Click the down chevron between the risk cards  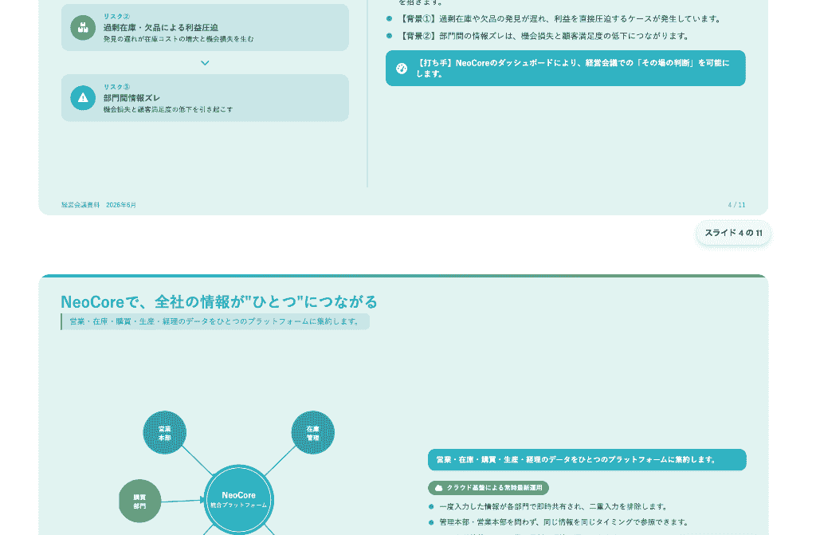pos(205,63)
